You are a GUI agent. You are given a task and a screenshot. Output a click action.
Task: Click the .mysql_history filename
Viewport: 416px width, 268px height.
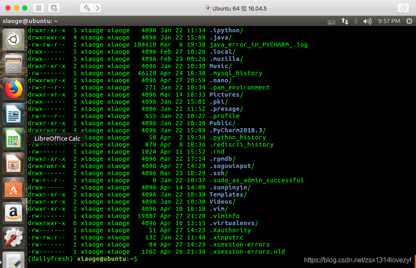click(x=236, y=74)
